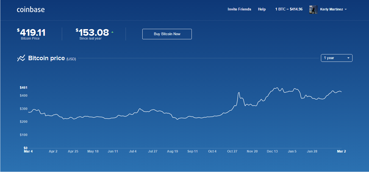Click the Sep 11 date label

tap(193, 151)
